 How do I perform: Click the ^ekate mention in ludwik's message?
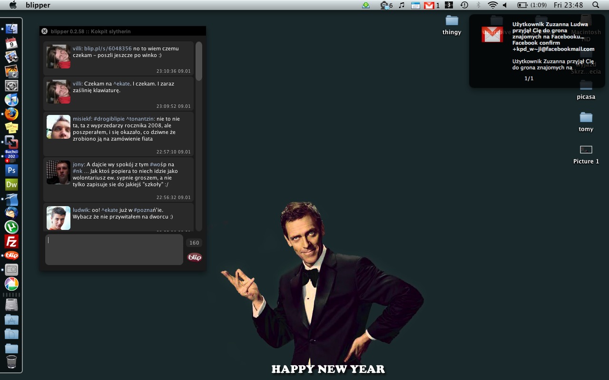(x=109, y=210)
